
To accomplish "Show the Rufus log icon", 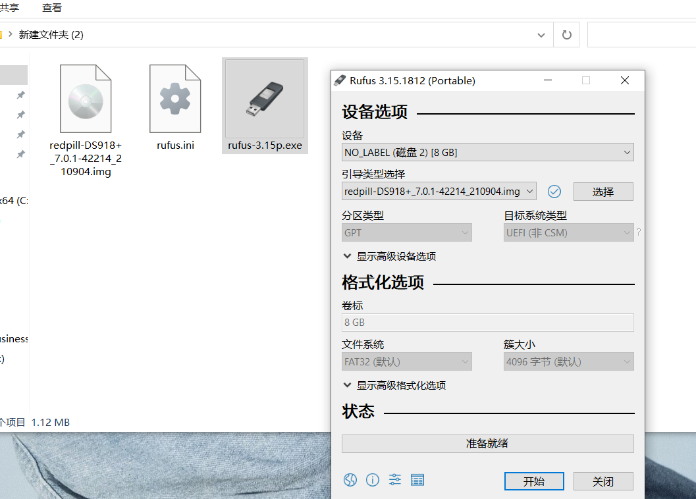I will click(x=417, y=480).
